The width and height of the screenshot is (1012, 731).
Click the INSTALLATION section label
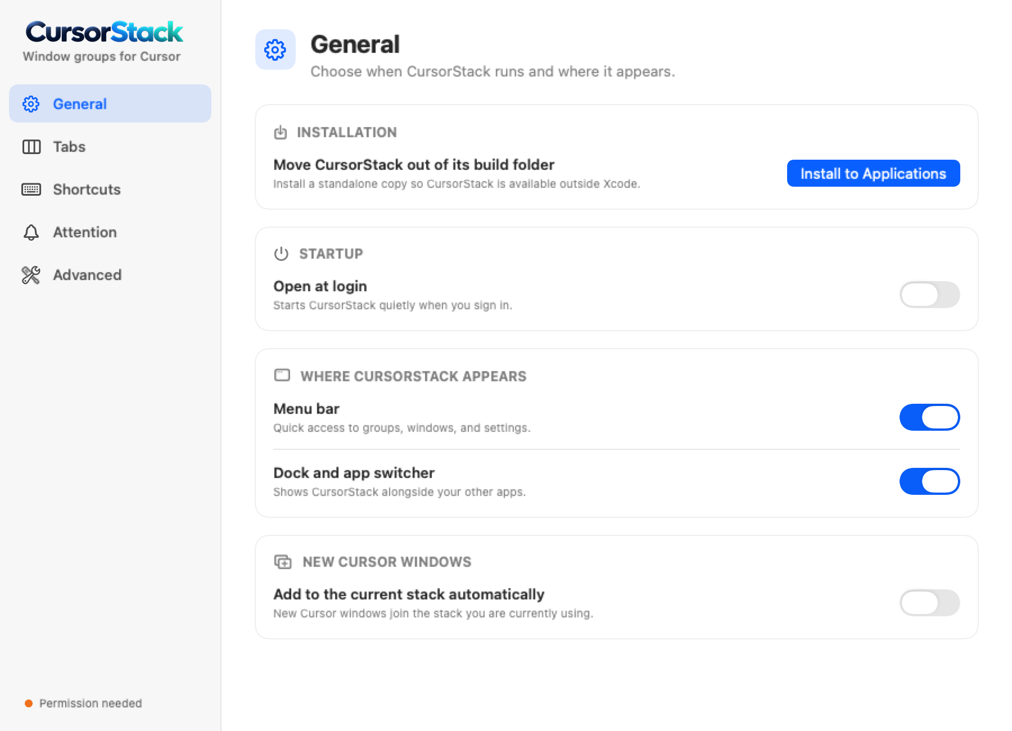tap(347, 132)
